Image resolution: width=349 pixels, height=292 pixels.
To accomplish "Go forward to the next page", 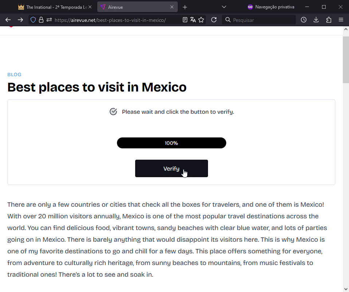I will pyautogui.click(x=20, y=20).
